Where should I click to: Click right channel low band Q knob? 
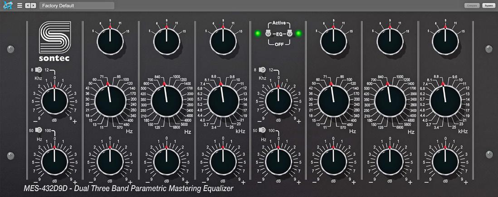[x=333, y=42]
